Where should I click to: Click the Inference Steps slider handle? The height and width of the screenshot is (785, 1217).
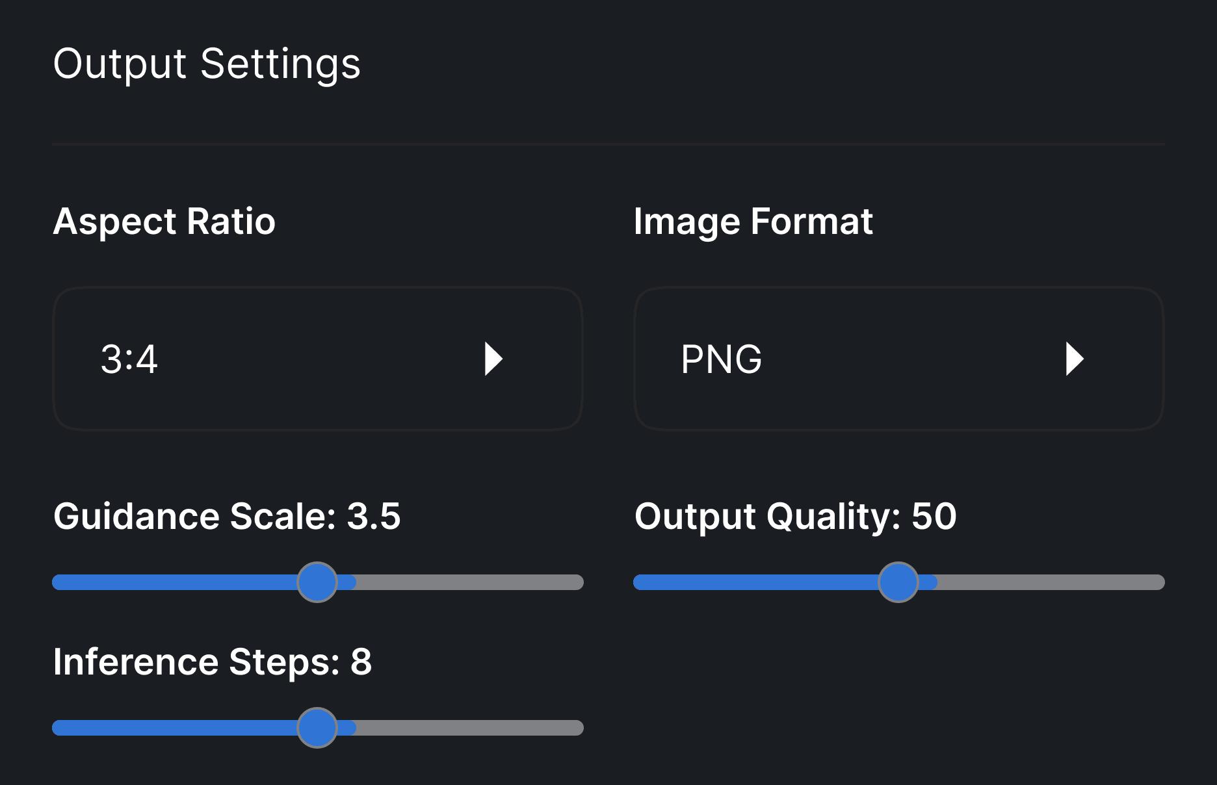pyautogui.click(x=318, y=727)
